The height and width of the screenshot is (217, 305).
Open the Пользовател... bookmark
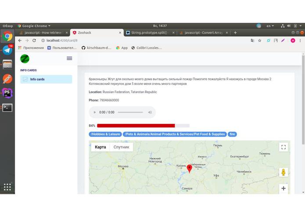[x=62, y=48]
